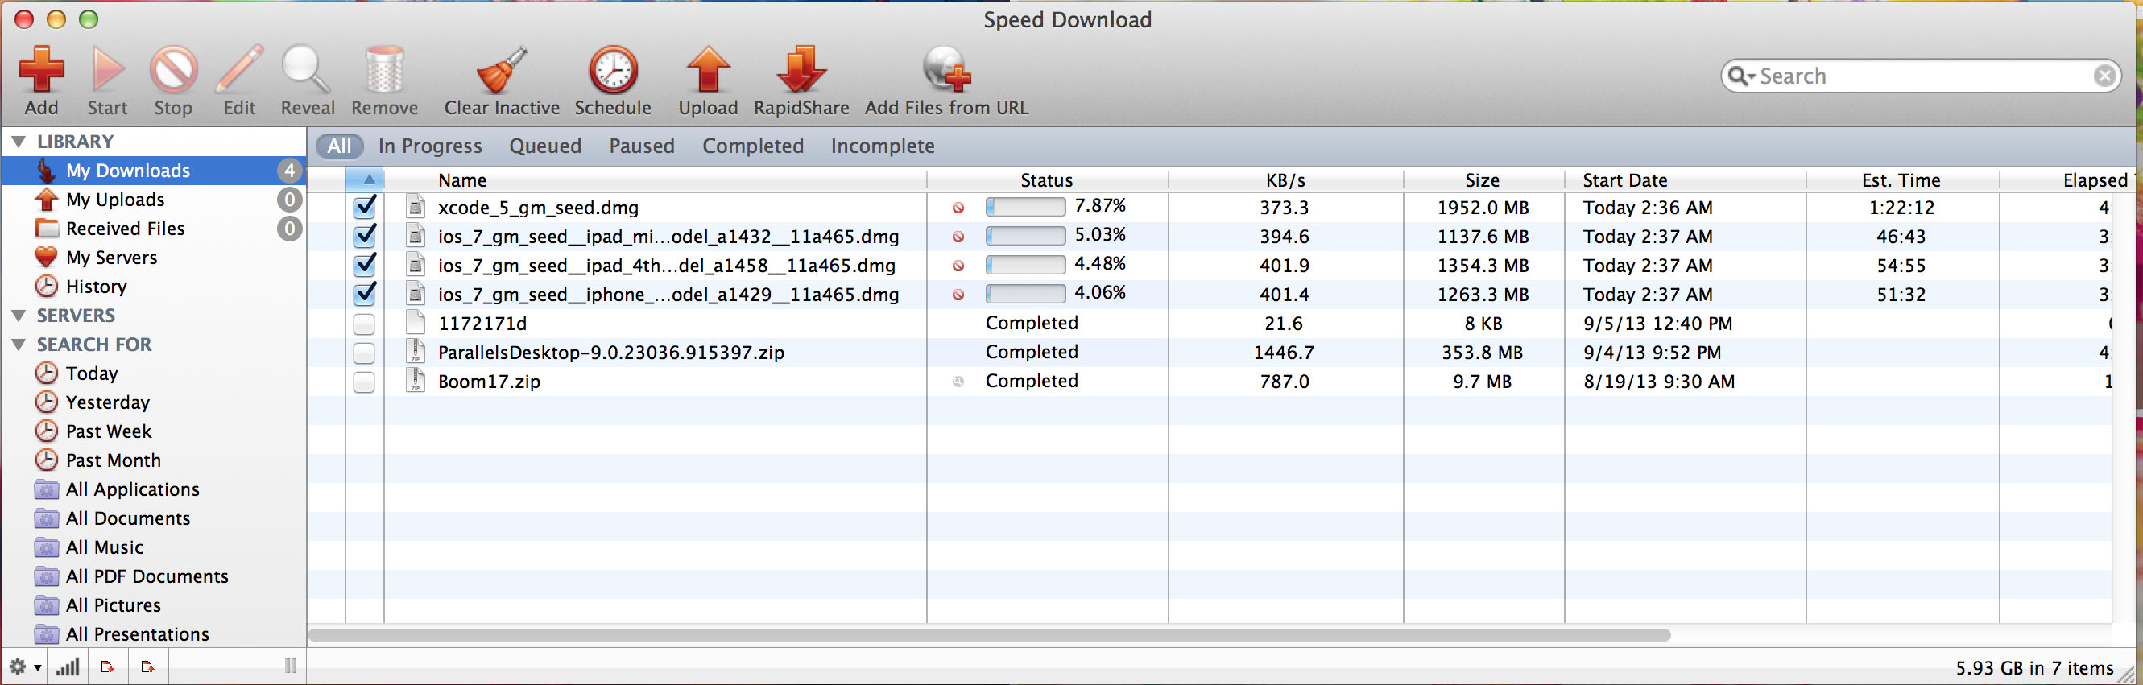Image resolution: width=2143 pixels, height=685 pixels.
Task: Click the Edit pencil toolbar icon
Action: (240, 69)
